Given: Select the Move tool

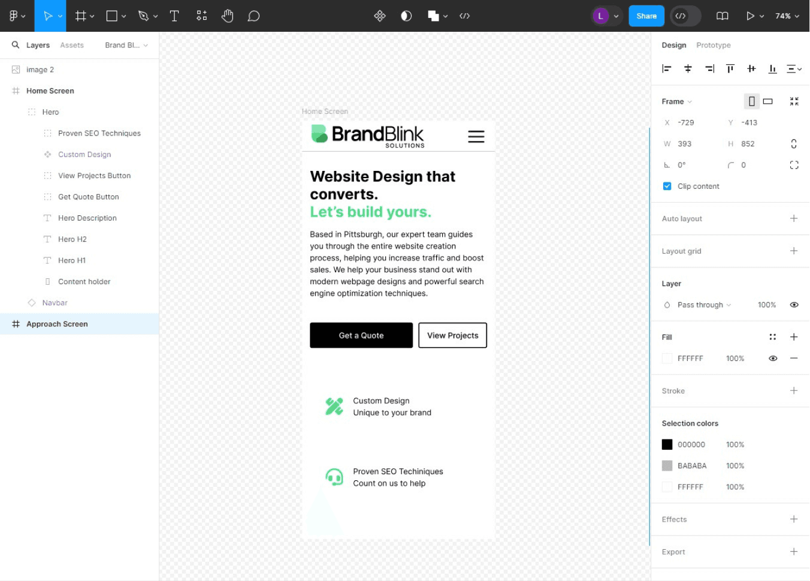Looking at the screenshot, I should (47, 16).
